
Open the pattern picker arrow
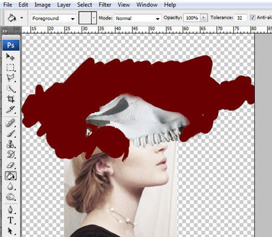(94, 18)
